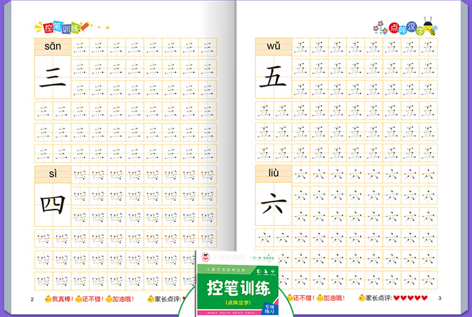This screenshot has width=472, height=317.
Task: Click the chick icon before 加油哦! on page 2
Action: (x=109, y=299)
